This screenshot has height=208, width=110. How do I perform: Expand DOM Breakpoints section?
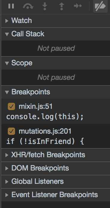7,168
